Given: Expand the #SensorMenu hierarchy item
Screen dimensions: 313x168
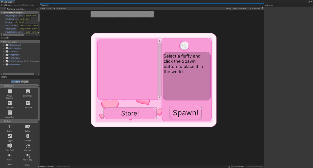Looking at the screenshot, I should pyautogui.click(x=4, y=64).
